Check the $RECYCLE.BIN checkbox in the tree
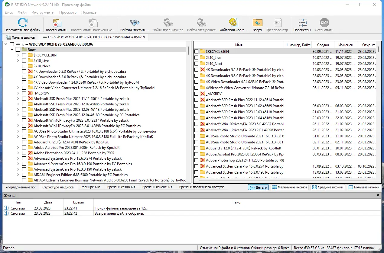The image size is (384, 253). click(x=24, y=55)
